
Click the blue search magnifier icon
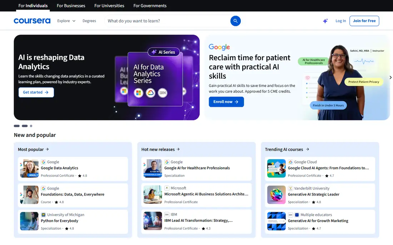(235, 21)
